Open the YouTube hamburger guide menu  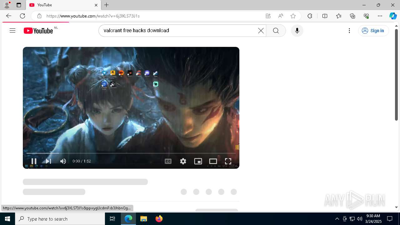point(12,31)
